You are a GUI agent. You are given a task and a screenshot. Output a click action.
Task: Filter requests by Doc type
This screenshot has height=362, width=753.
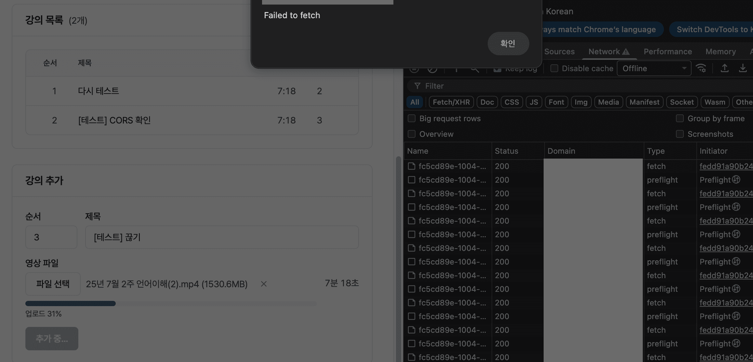487,102
